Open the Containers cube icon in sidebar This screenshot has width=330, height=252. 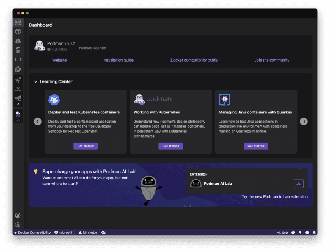(x=18, y=31)
